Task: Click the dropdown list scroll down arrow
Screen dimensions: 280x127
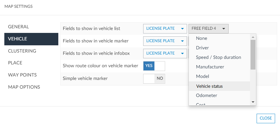Action: tap(253, 102)
